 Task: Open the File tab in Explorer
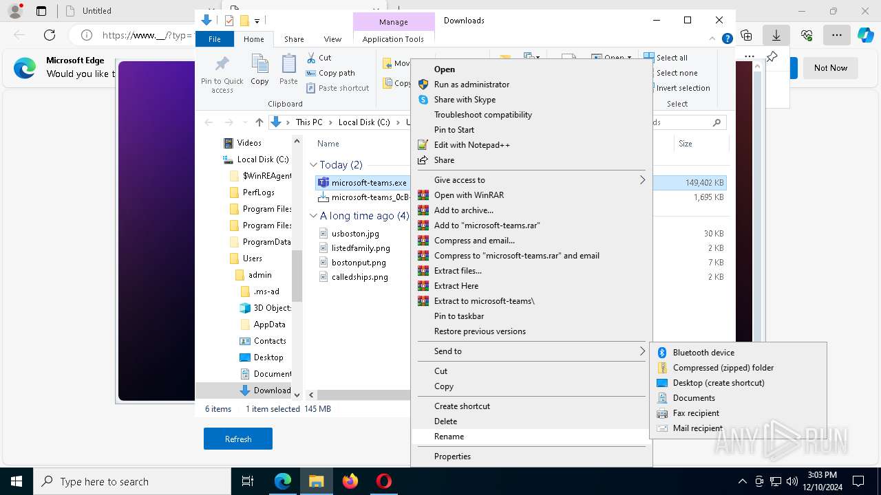point(215,39)
